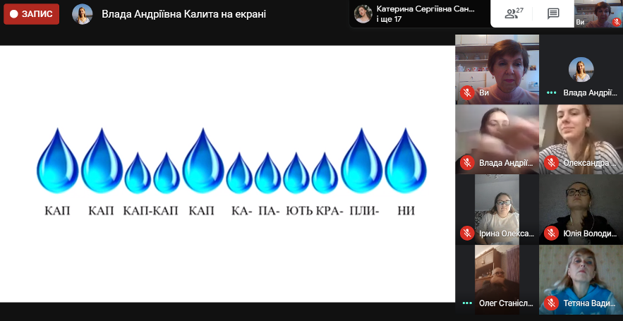Viewport: 623px width, 321px height.
Task: Click muted mic icon on Олександра tile
Action: [x=551, y=163]
